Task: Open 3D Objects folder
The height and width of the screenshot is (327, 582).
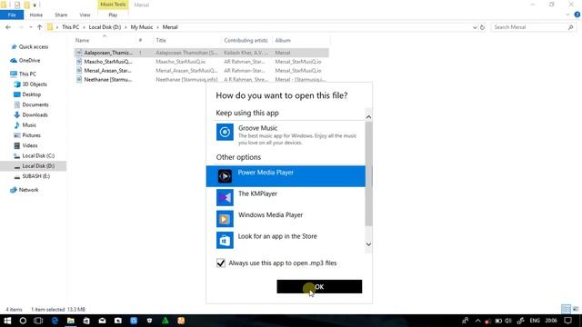Action: pos(35,84)
